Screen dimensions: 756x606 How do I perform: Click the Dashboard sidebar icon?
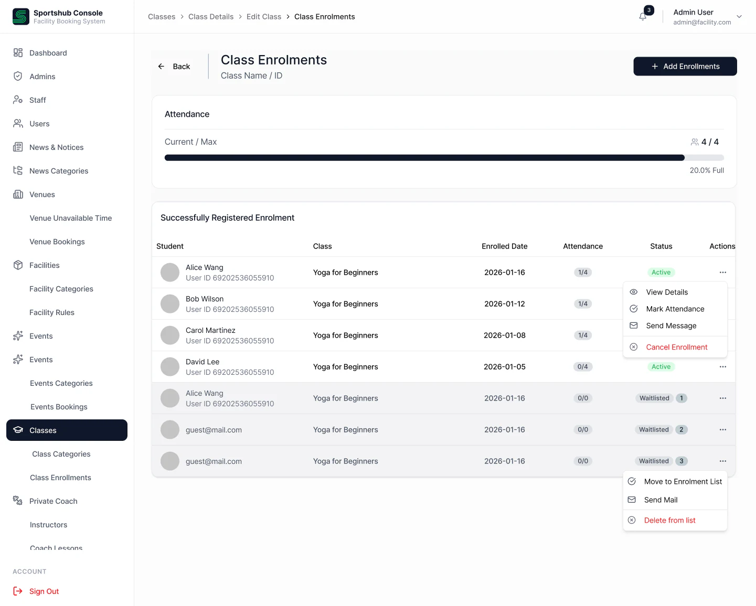(18, 53)
